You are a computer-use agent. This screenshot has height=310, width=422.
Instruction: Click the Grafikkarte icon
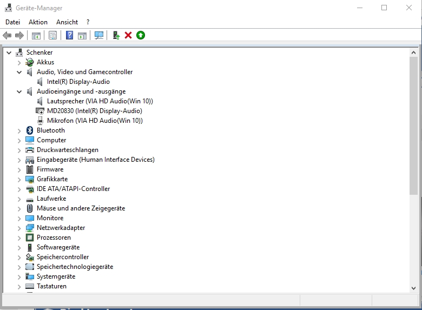pyautogui.click(x=30, y=179)
